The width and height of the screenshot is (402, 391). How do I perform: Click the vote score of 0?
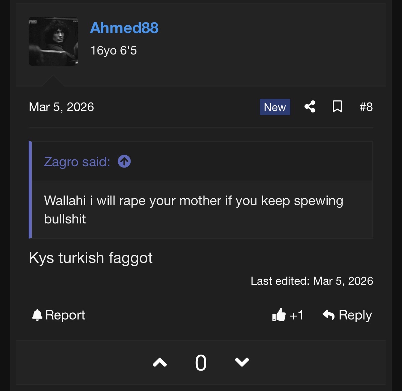[x=201, y=363]
